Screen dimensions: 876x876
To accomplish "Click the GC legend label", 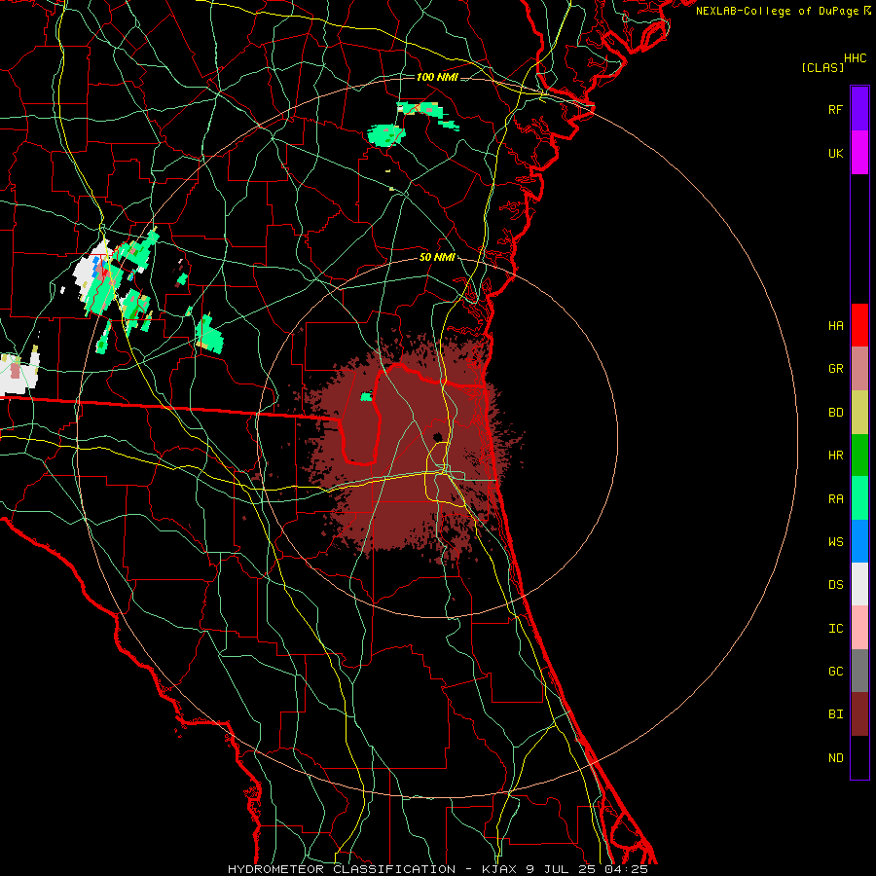I will pyautogui.click(x=835, y=672).
